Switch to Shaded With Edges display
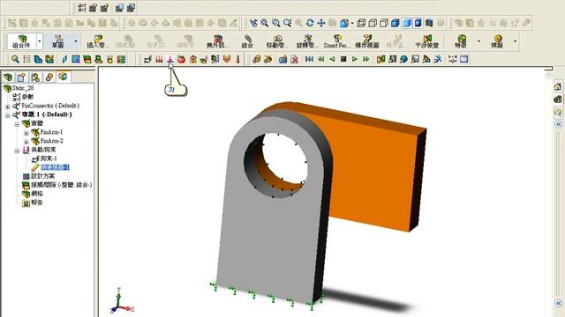This screenshot has height=317, width=565. [395, 23]
